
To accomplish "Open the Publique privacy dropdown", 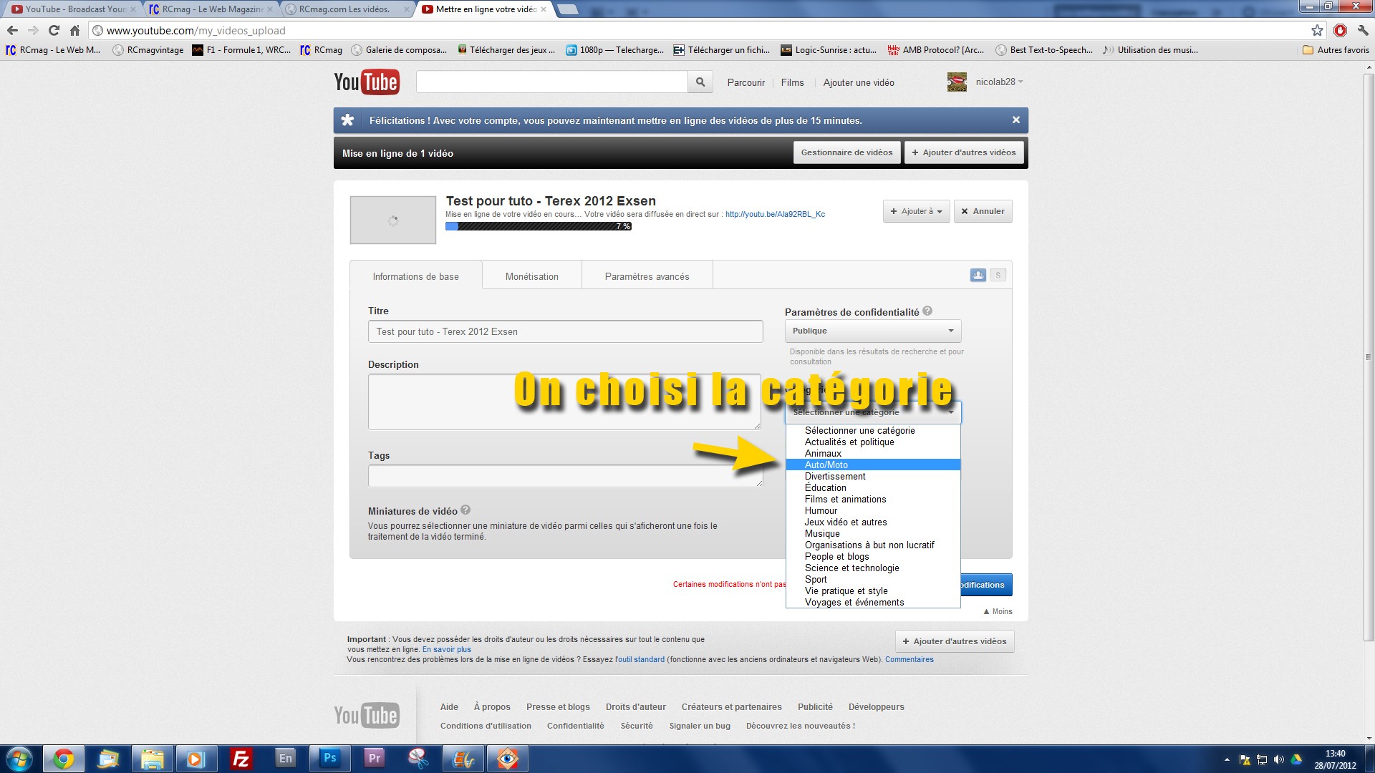I will (873, 331).
